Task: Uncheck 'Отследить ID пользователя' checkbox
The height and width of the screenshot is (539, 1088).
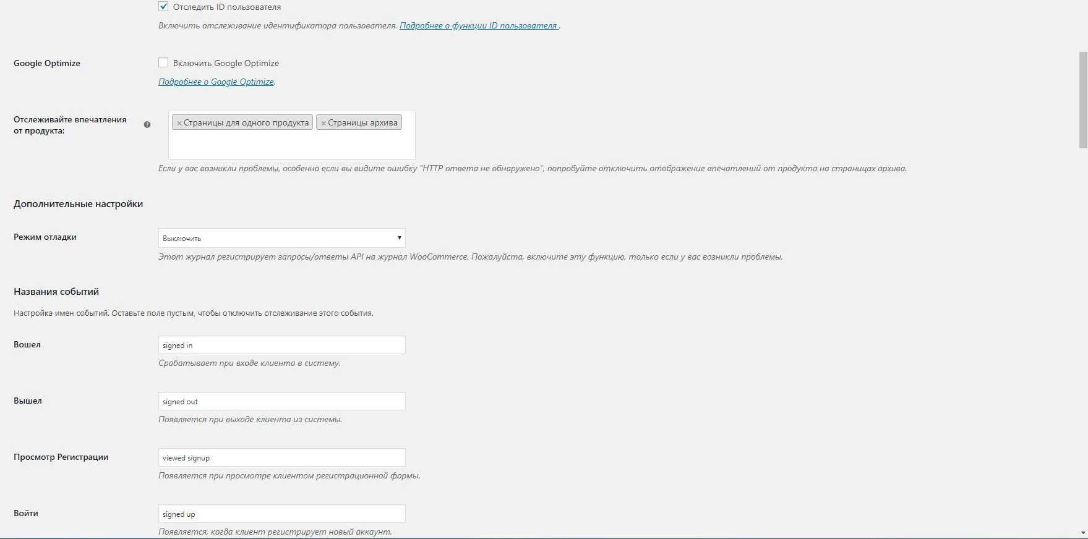Action: click(163, 7)
